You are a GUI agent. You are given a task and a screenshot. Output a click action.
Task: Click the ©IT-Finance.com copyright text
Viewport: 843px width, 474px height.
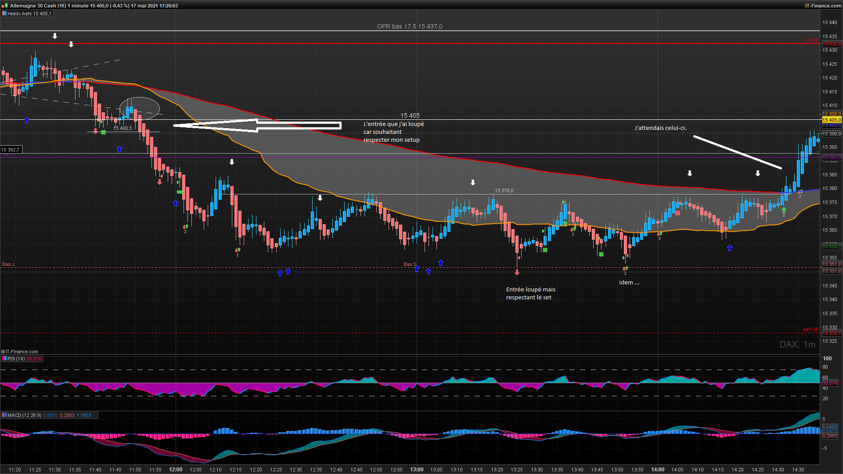pos(20,352)
